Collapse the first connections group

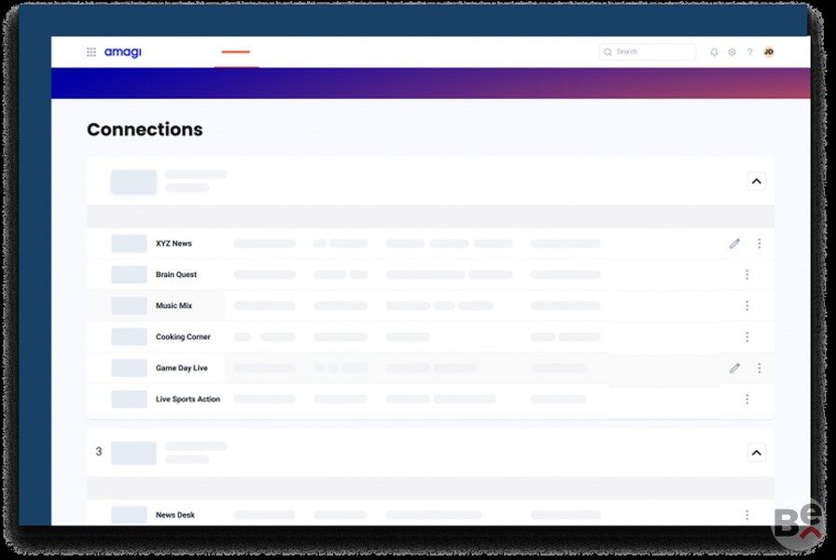[x=756, y=181]
